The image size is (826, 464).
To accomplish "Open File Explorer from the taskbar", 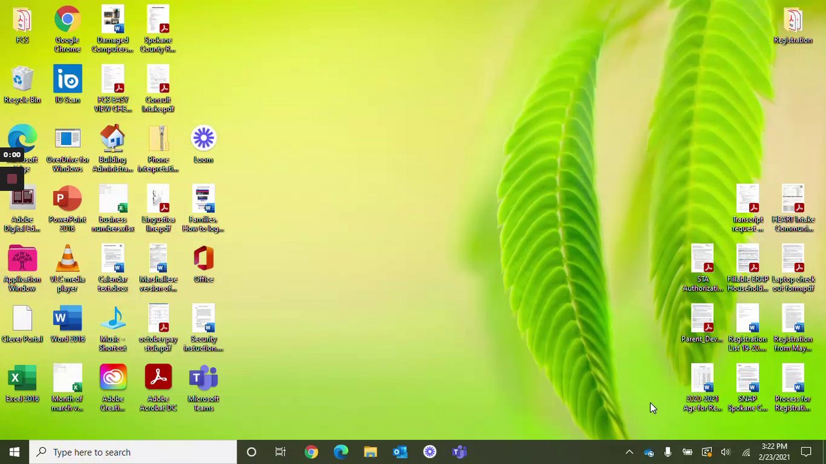I will click(370, 452).
